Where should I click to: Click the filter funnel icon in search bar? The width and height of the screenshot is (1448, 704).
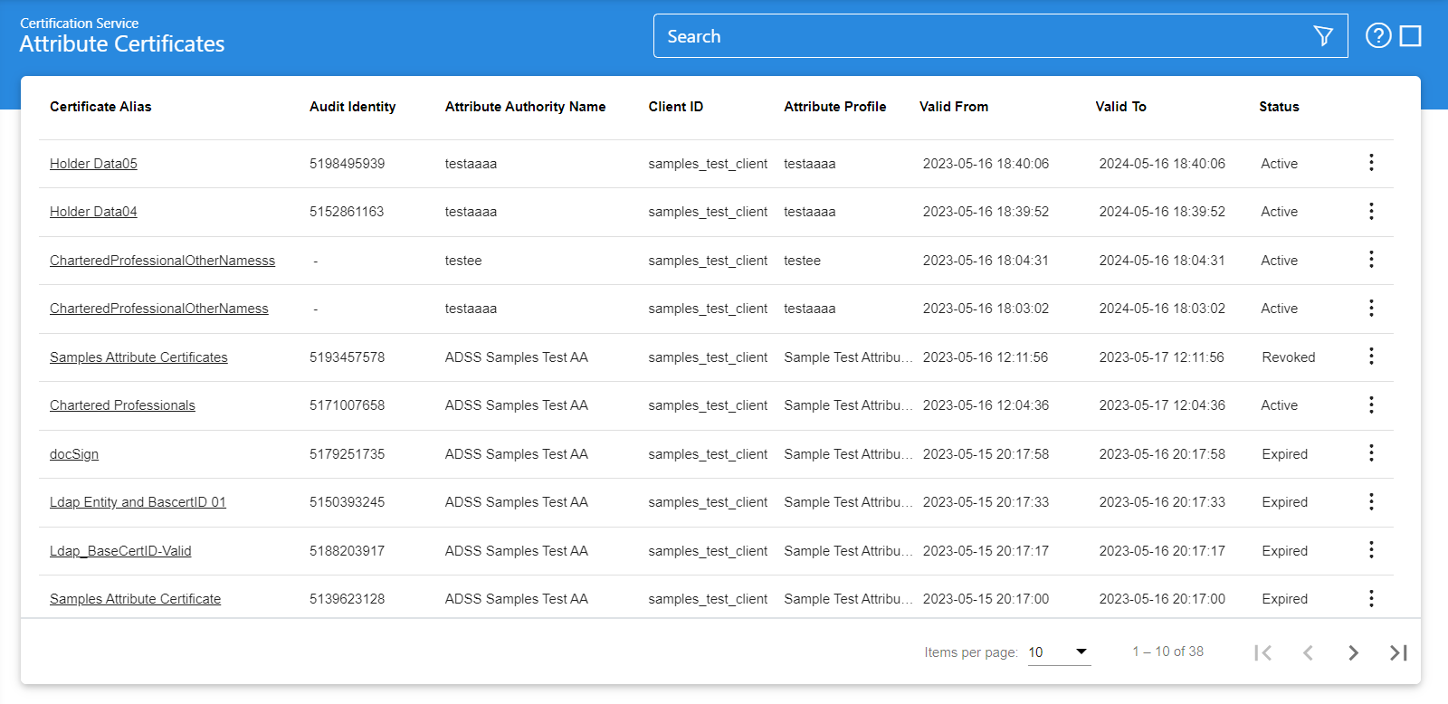click(x=1323, y=36)
